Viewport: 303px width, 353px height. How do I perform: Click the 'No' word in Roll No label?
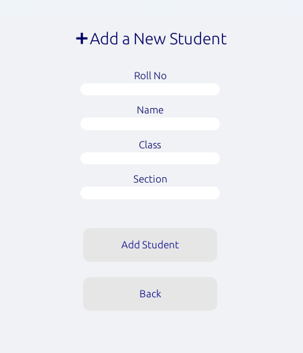(x=160, y=76)
